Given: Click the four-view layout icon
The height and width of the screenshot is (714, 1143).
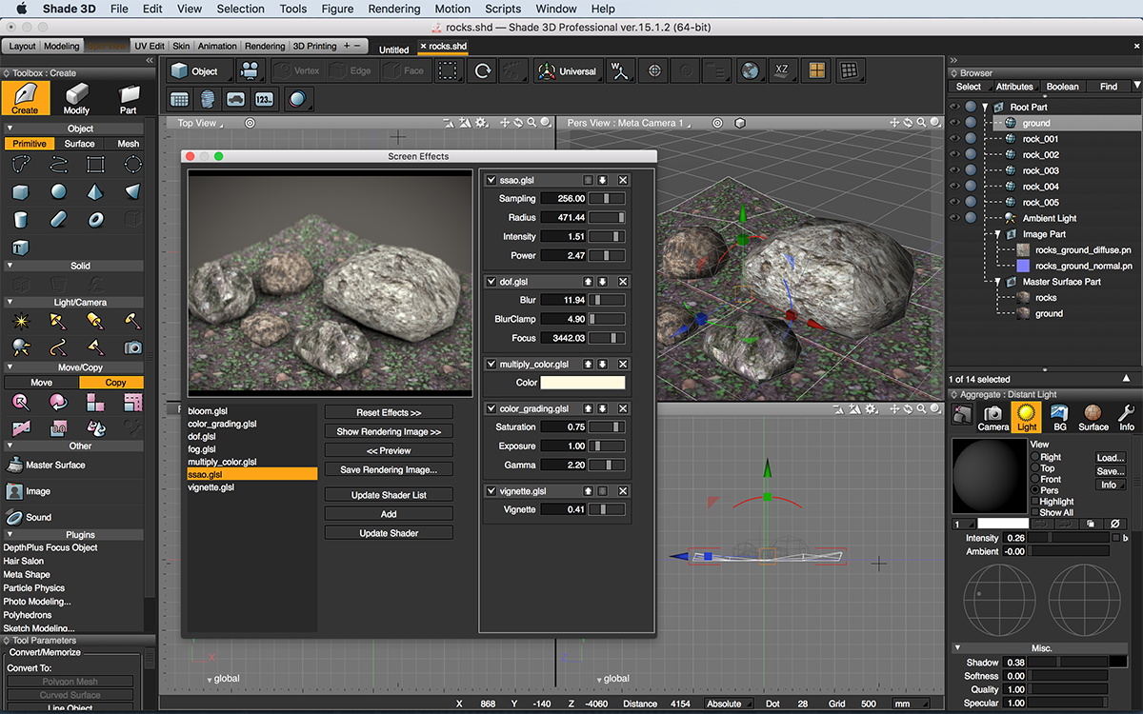Looking at the screenshot, I should click(816, 70).
